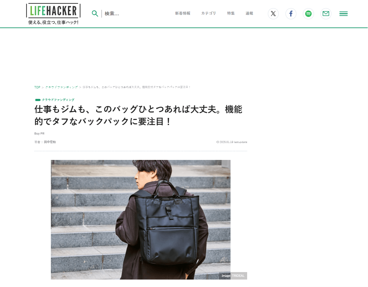Screen dimensions: 368x287
Task: Click the Buy PR label
Action: coord(39,134)
